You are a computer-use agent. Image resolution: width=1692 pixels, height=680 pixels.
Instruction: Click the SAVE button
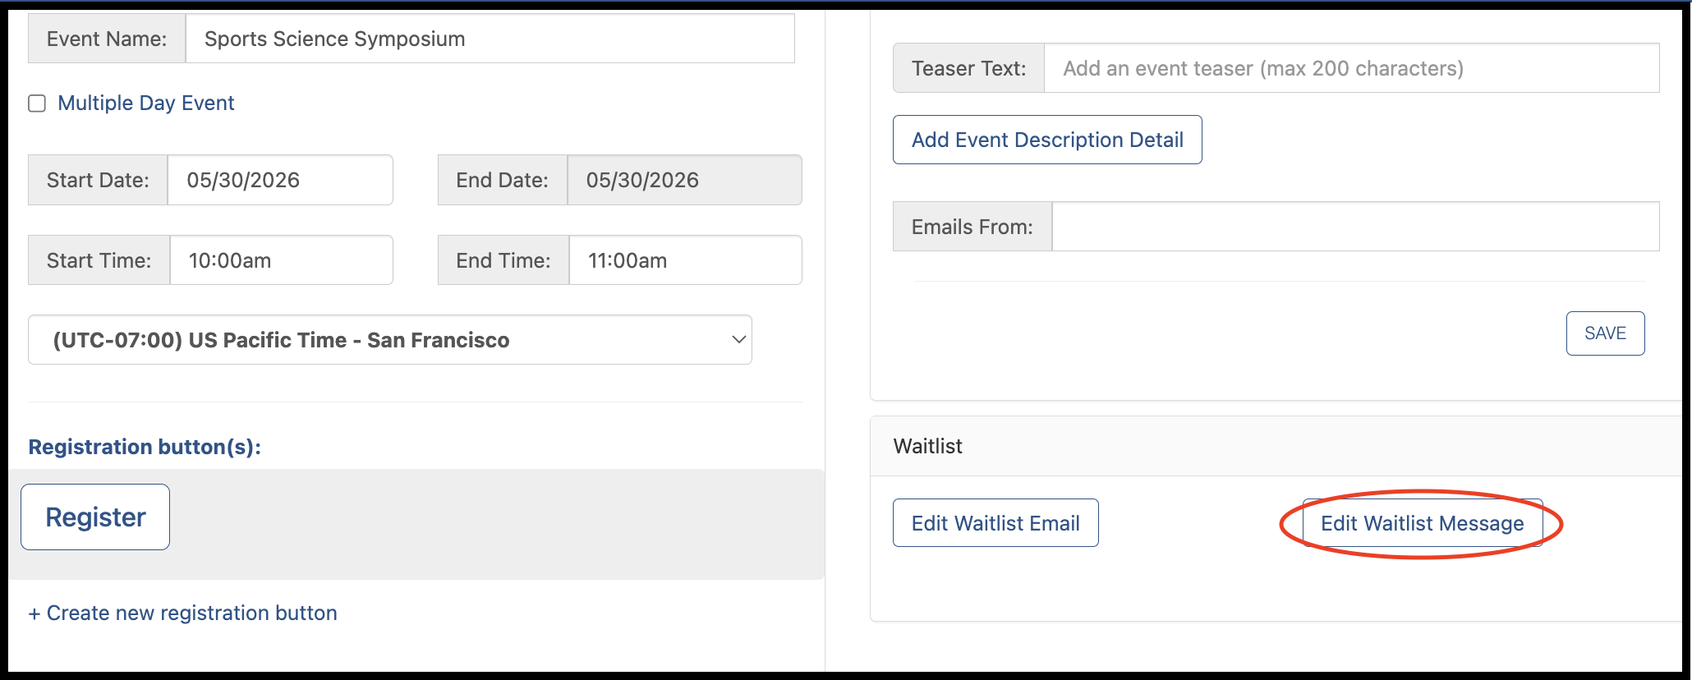tap(1605, 333)
